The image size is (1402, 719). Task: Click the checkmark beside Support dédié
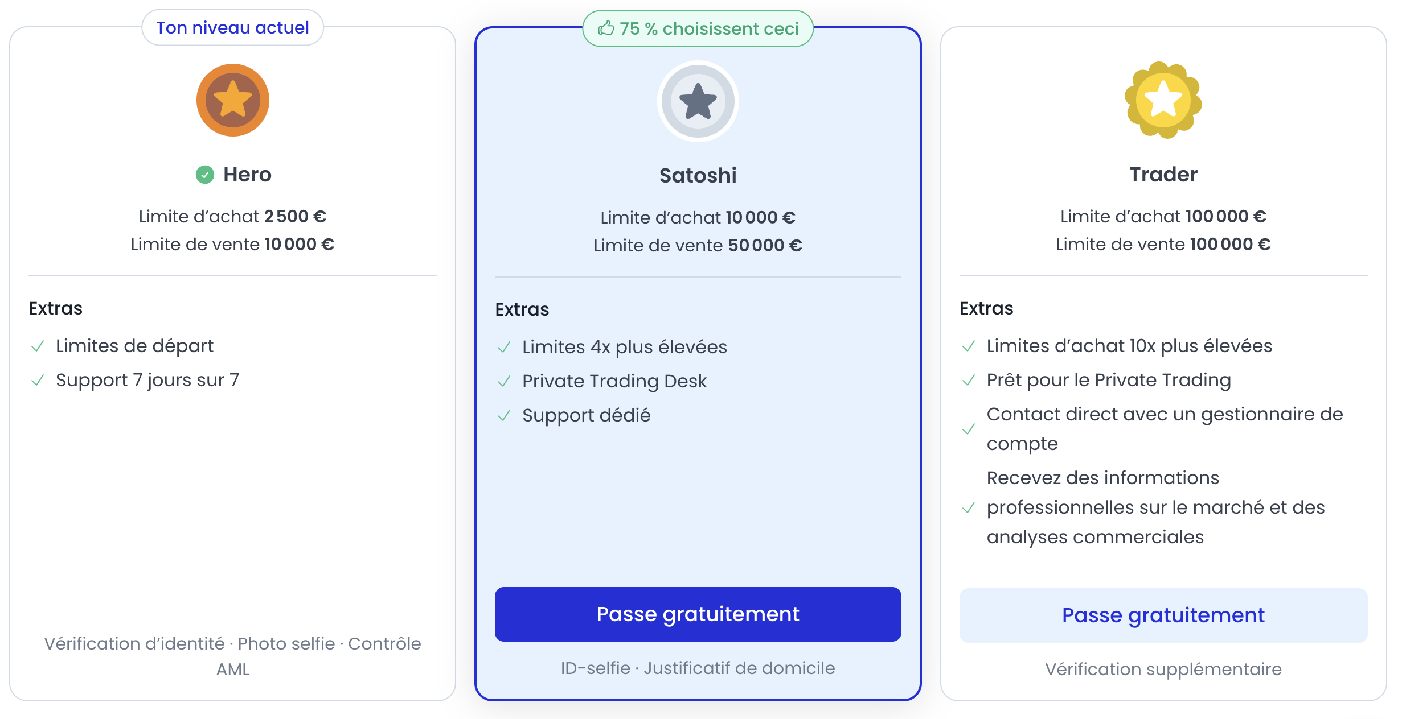pos(504,416)
